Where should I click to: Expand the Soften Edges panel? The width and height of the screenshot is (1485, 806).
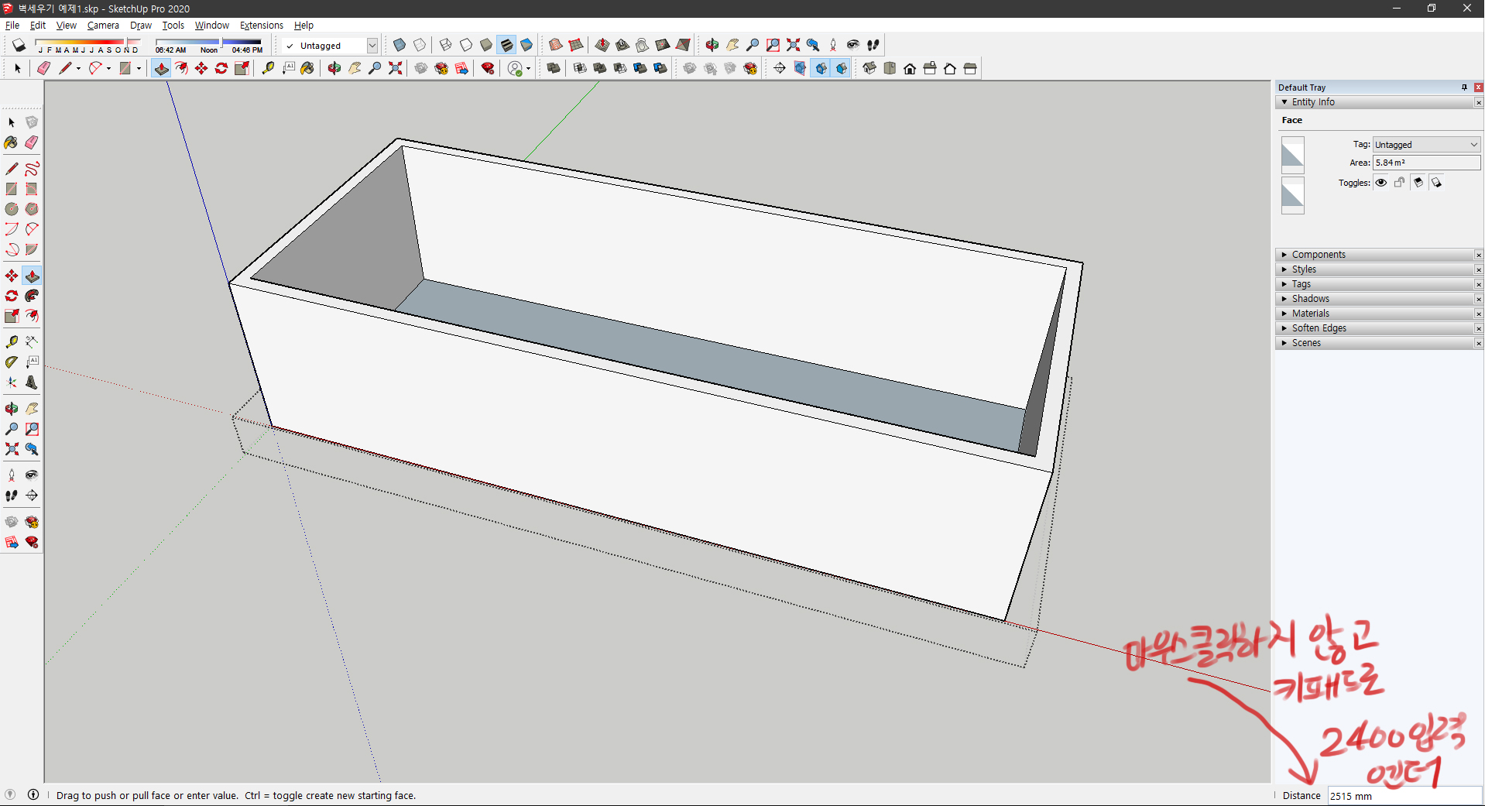point(1378,328)
